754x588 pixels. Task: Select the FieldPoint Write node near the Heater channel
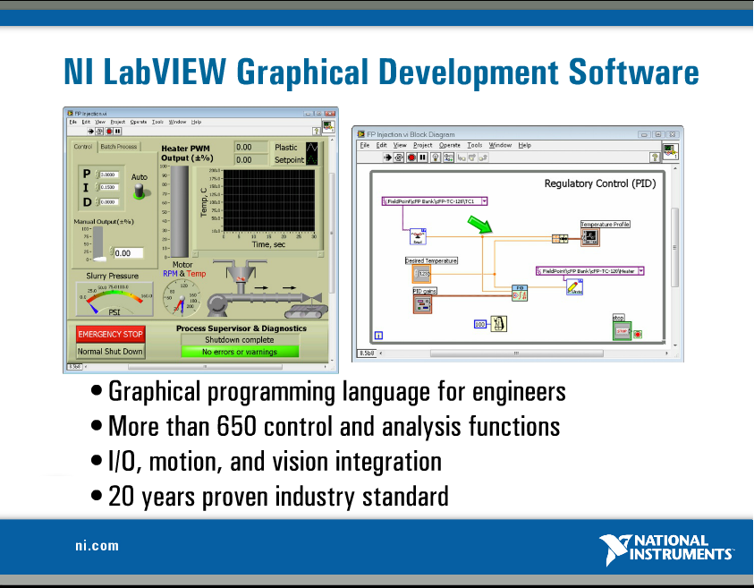pos(574,288)
